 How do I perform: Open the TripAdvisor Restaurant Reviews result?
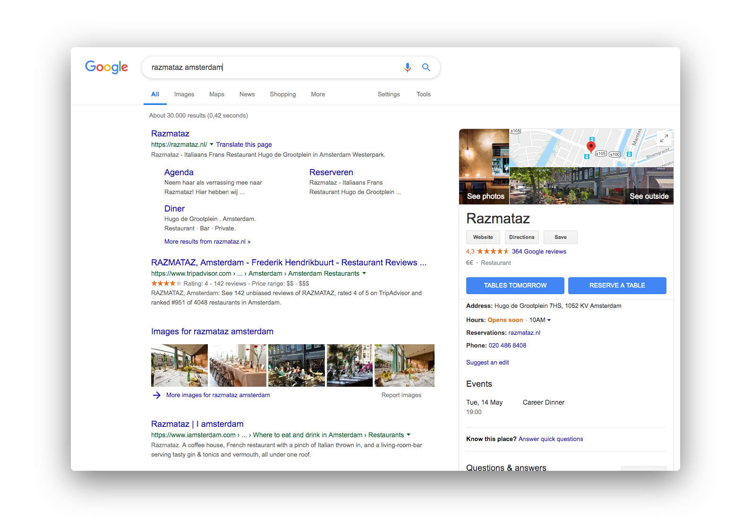point(289,263)
